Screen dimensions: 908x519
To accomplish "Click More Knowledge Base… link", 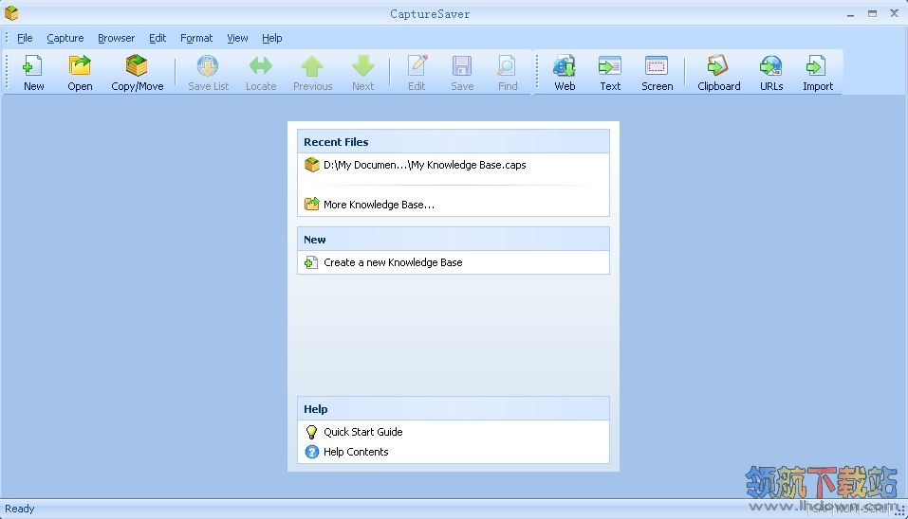I will [379, 205].
